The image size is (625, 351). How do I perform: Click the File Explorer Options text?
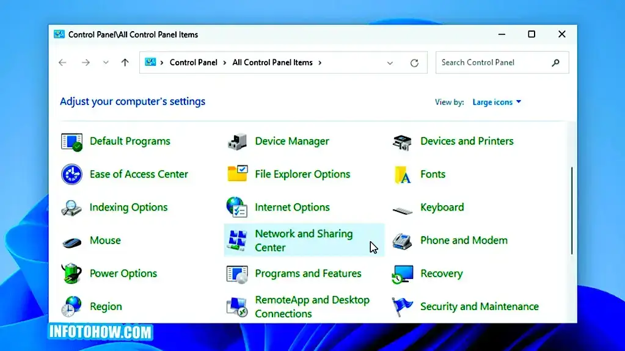302,174
